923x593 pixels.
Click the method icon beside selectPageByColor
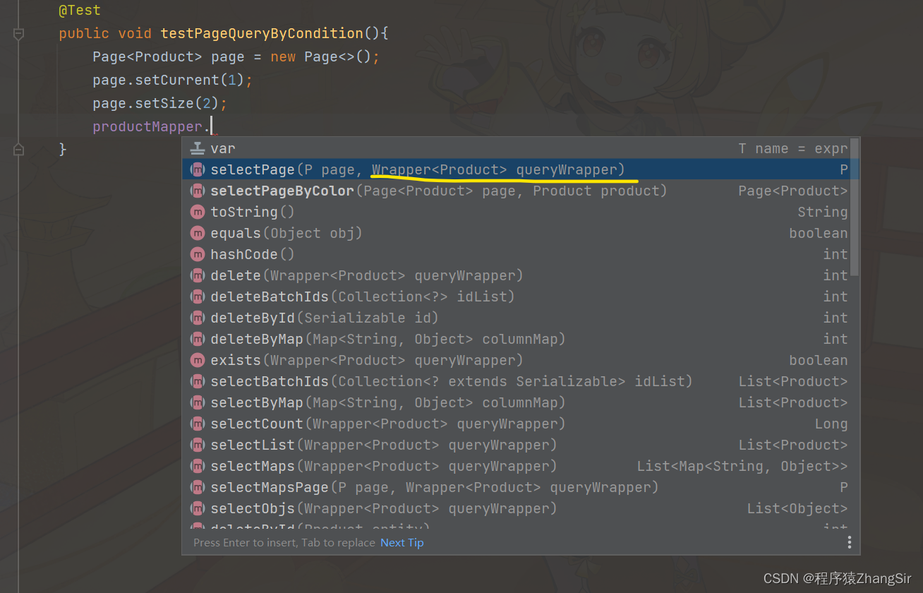(198, 191)
